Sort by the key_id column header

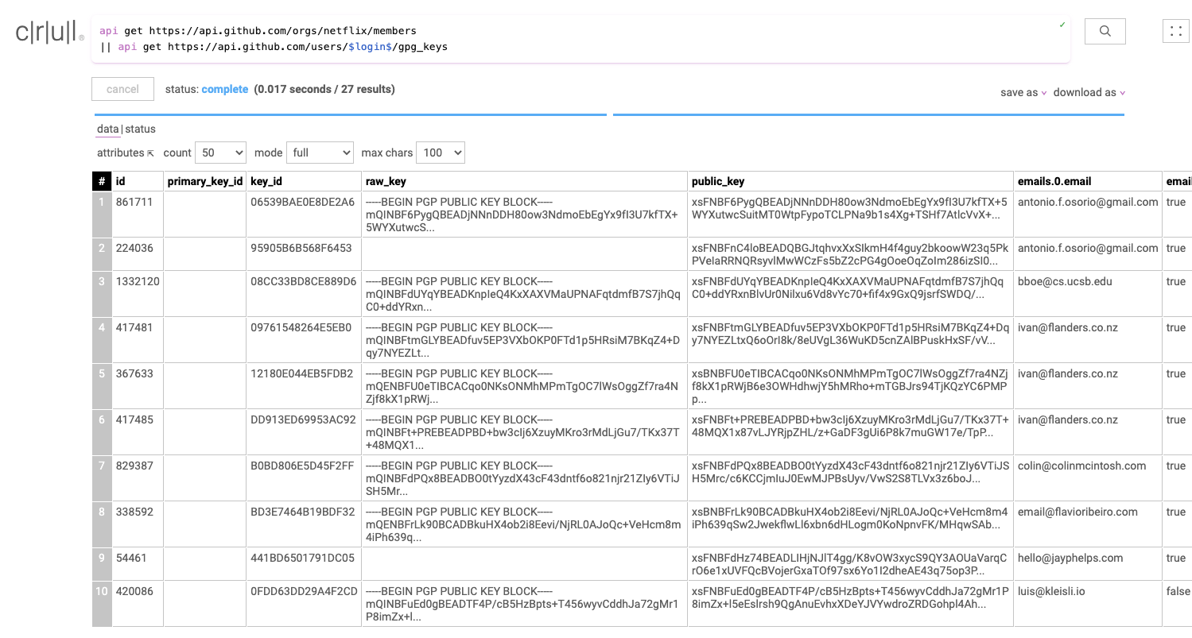[266, 181]
